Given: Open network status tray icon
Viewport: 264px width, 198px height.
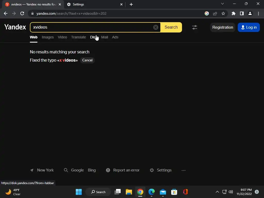Looking at the screenshot, I should click(225, 192).
